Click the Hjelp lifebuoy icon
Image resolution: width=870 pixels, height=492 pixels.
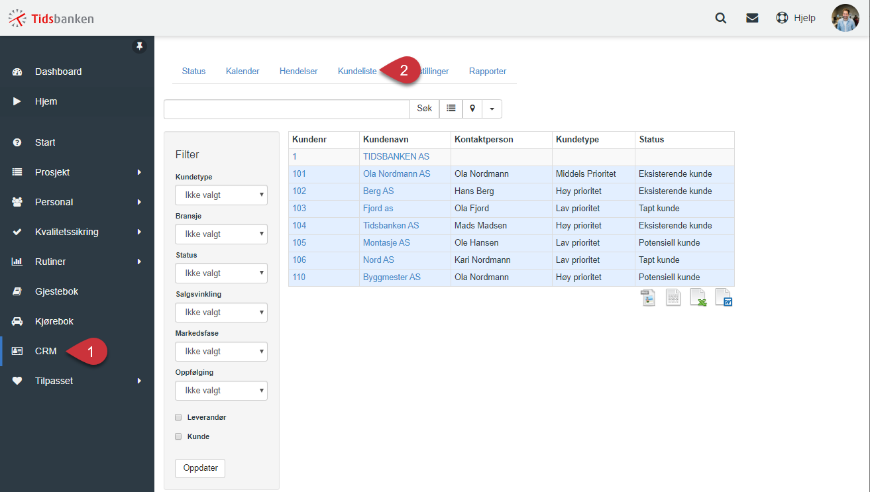point(782,19)
